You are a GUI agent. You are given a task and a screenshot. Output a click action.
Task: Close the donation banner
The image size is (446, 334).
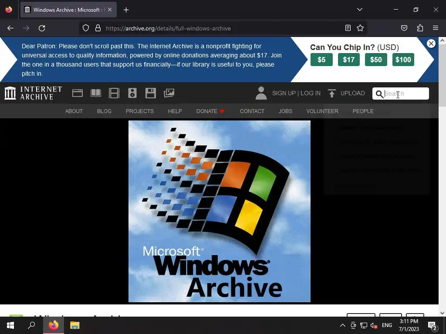click(x=431, y=43)
